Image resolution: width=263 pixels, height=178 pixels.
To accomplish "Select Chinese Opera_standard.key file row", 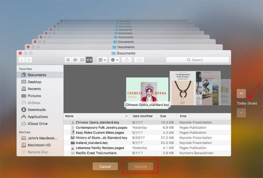I will point(147,122).
